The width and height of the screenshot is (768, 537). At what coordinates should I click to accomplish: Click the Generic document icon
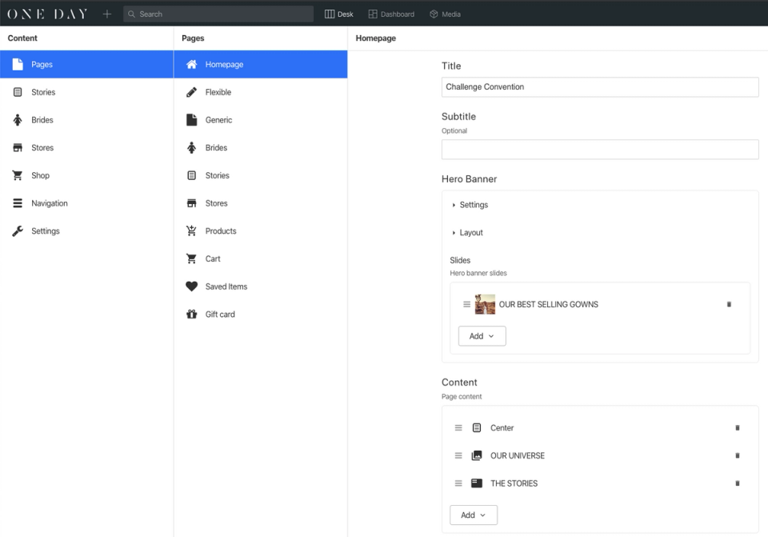pyautogui.click(x=191, y=120)
